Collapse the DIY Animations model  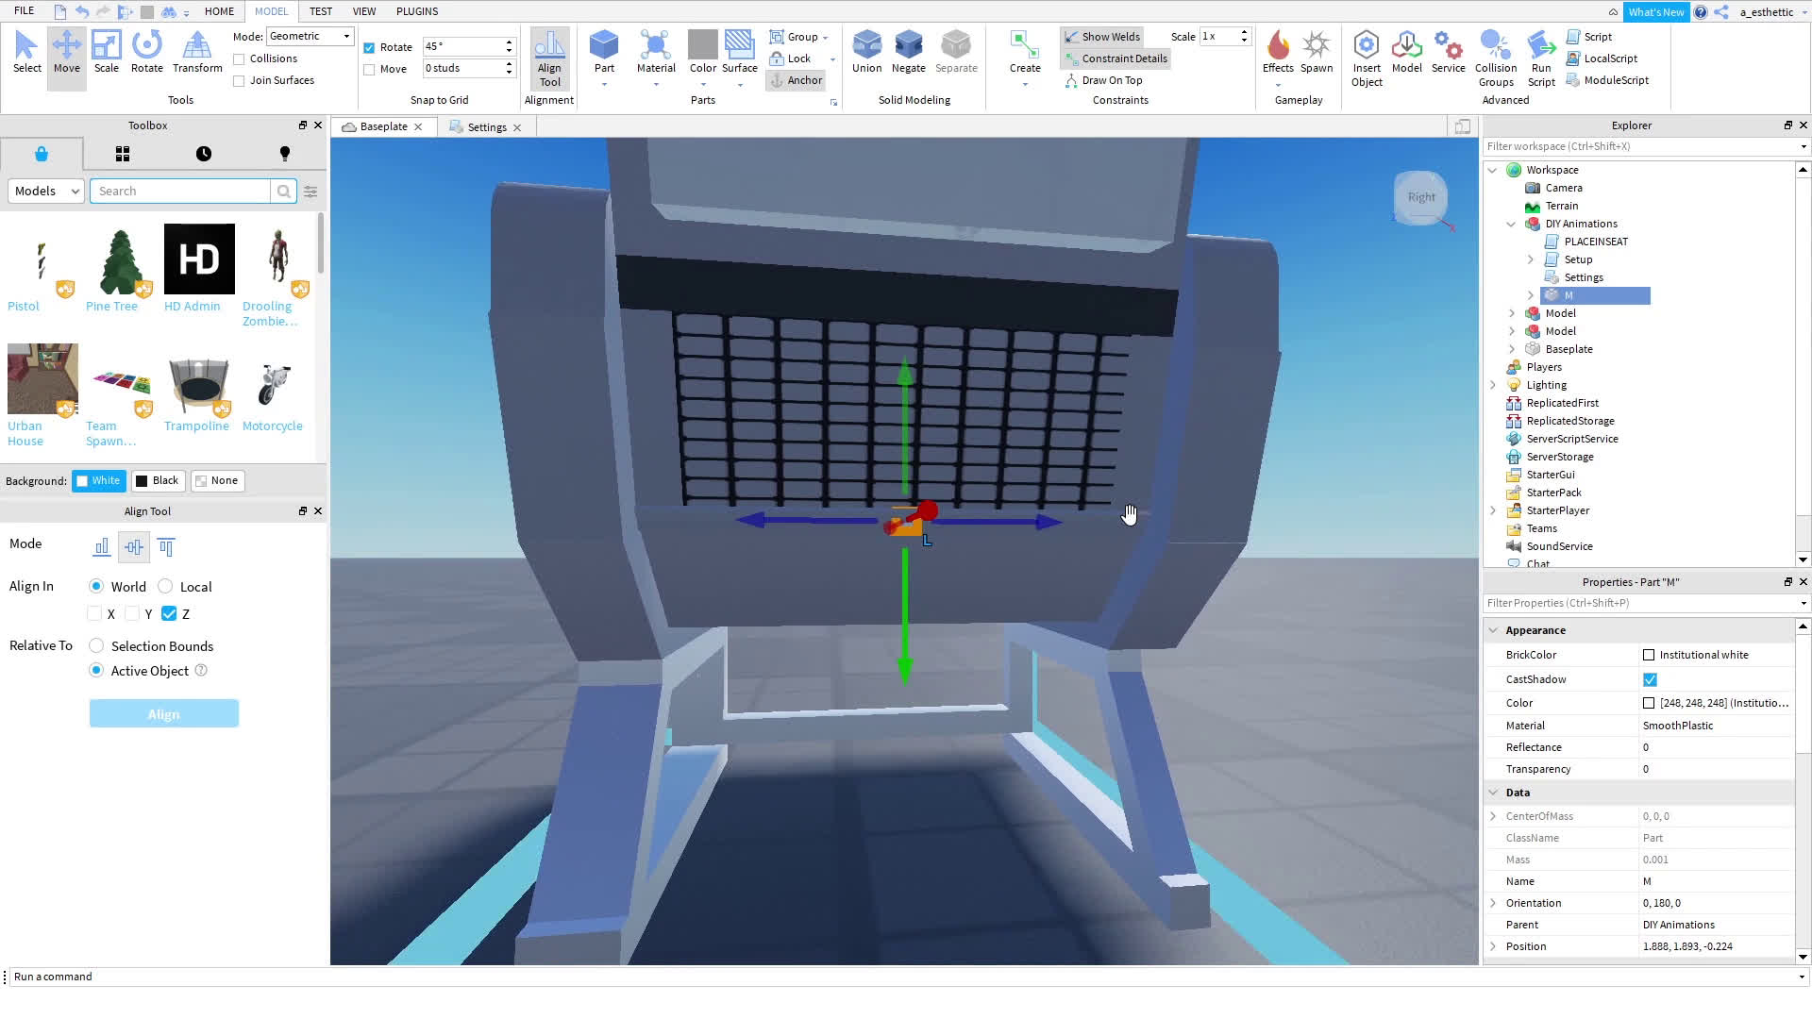click(1511, 224)
